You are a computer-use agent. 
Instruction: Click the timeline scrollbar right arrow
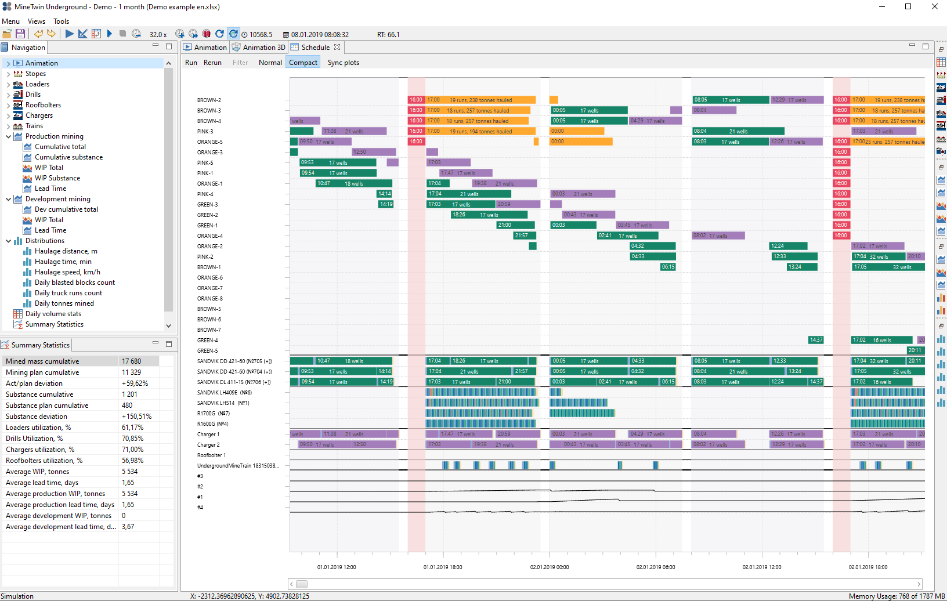(919, 584)
